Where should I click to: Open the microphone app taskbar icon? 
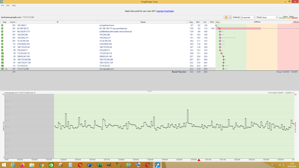pyautogui.click(x=119, y=165)
